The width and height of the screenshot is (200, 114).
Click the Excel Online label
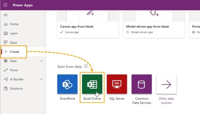tap(92, 99)
